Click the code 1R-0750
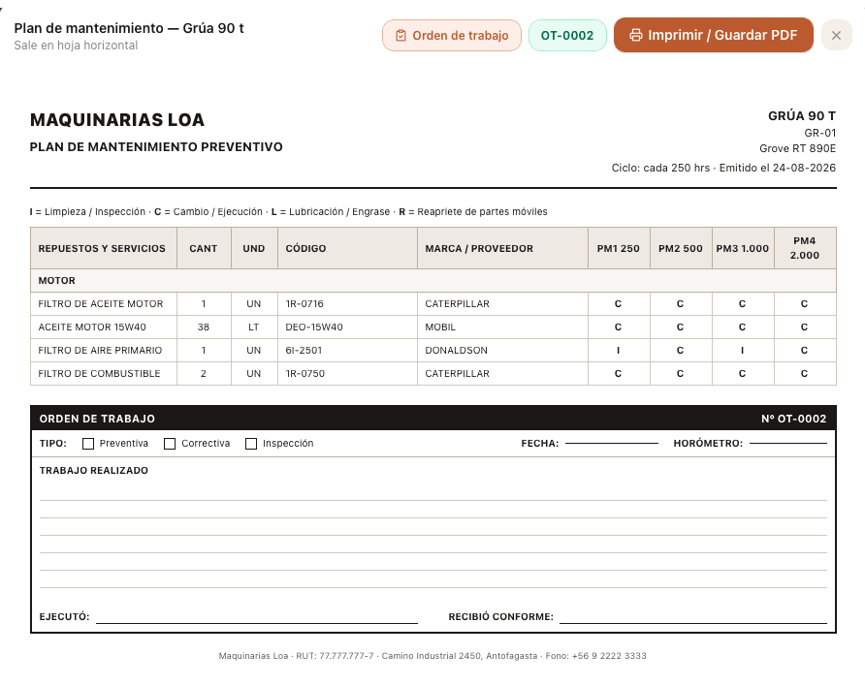 305,374
